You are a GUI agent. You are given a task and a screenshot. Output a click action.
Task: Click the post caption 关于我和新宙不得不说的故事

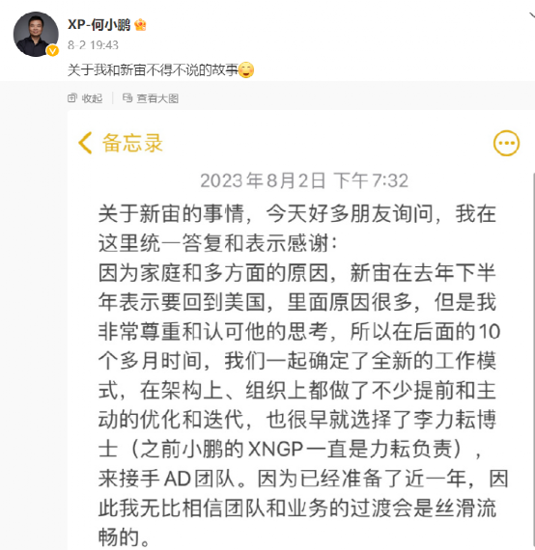(153, 69)
